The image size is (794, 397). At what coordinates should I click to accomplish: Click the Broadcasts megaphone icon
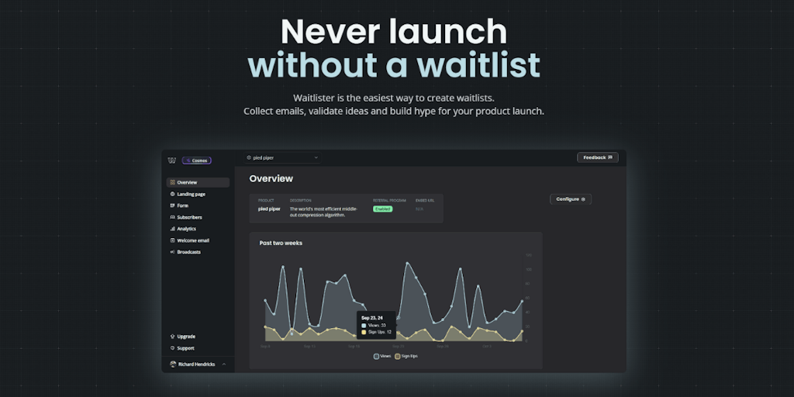coord(173,252)
